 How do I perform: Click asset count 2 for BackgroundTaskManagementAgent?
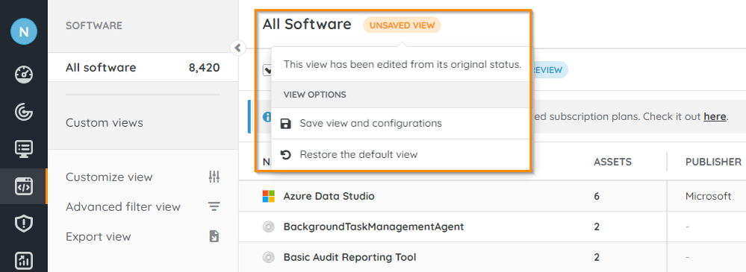click(597, 227)
